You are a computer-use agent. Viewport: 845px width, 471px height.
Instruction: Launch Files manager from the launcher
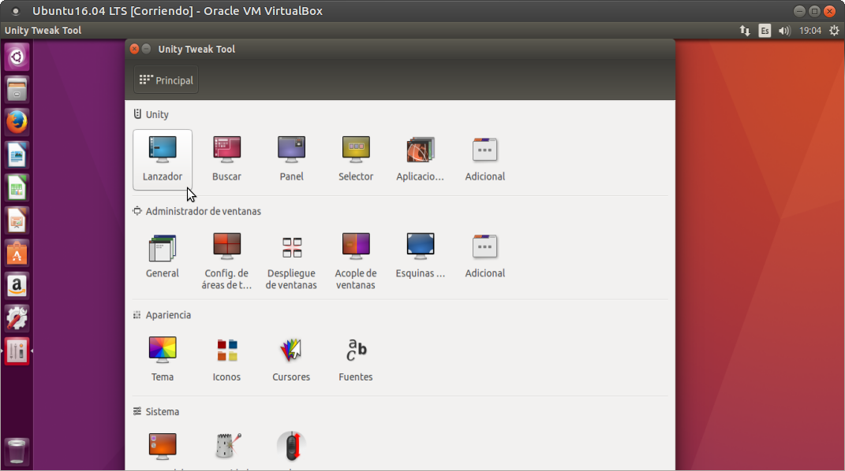17,89
